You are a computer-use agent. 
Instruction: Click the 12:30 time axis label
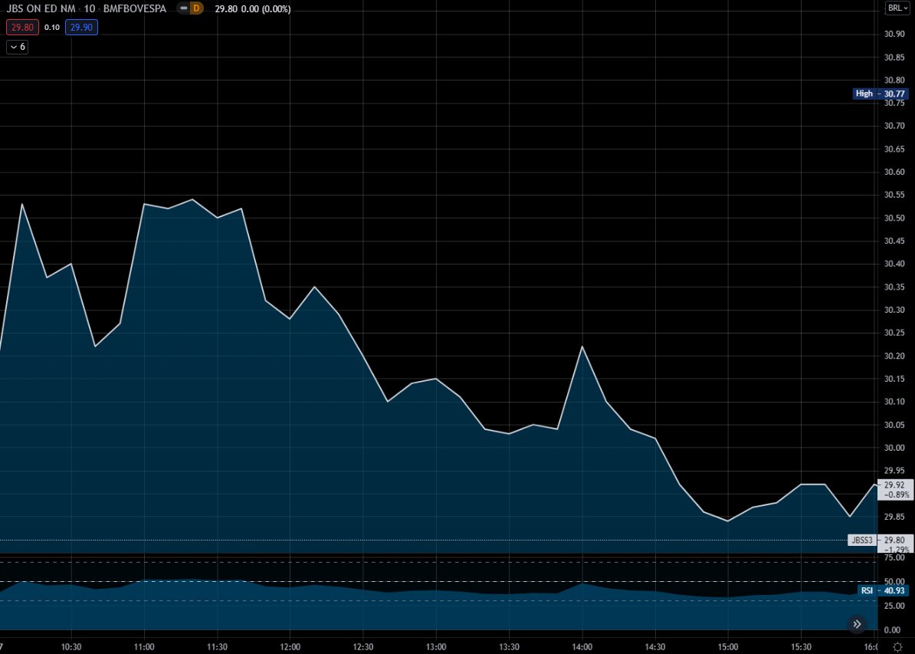point(363,647)
